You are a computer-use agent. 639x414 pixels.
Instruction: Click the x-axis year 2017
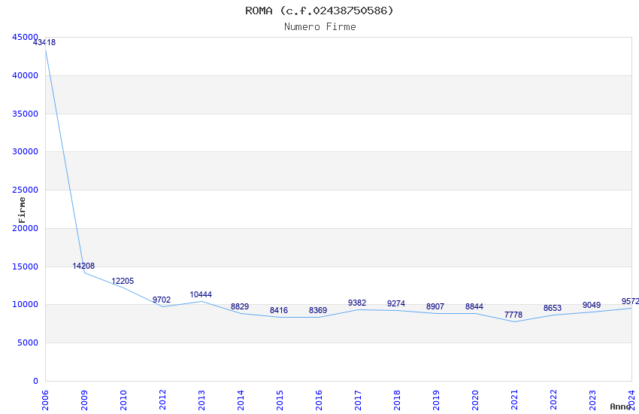[x=358, y=400]
